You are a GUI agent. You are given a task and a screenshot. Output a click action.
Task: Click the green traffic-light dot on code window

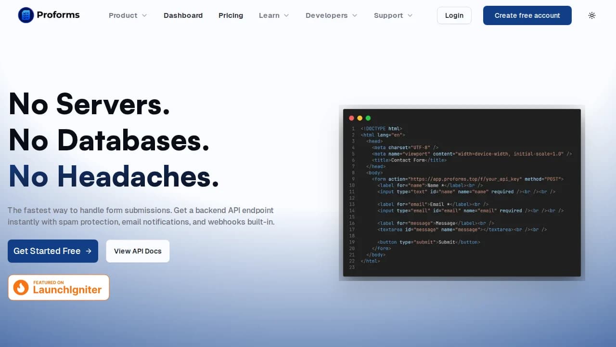coord(368,118)
